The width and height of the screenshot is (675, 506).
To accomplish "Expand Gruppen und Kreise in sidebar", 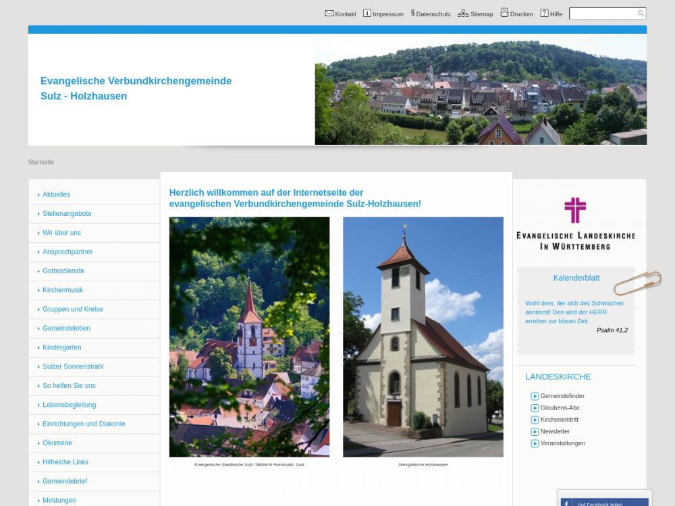I will [x=73, y=309].
